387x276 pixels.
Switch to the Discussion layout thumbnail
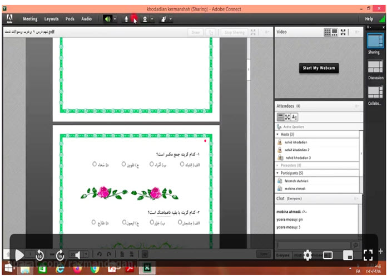click(375, 67)
